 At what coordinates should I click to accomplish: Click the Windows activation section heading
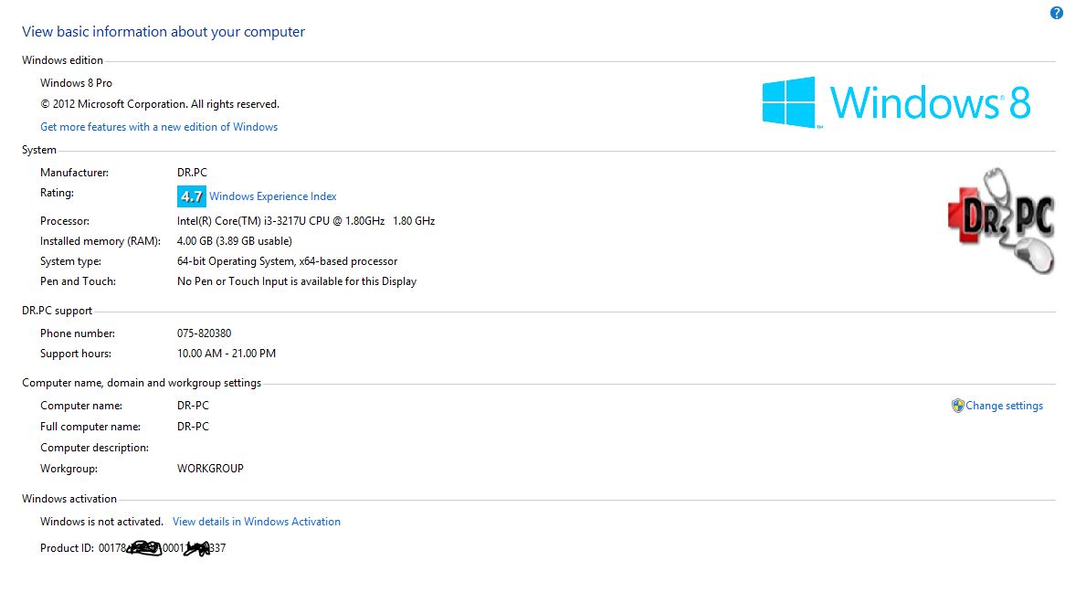(x=69, y=499)
